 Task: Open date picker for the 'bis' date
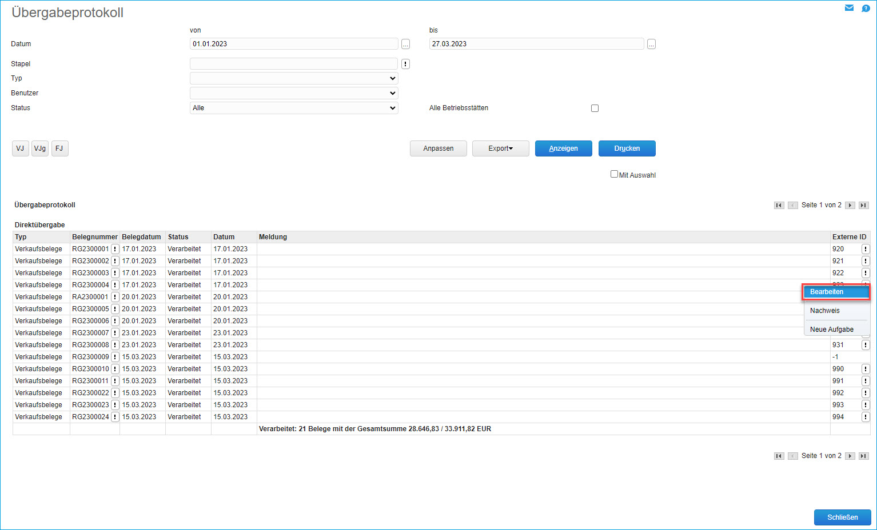pos(651,44)
